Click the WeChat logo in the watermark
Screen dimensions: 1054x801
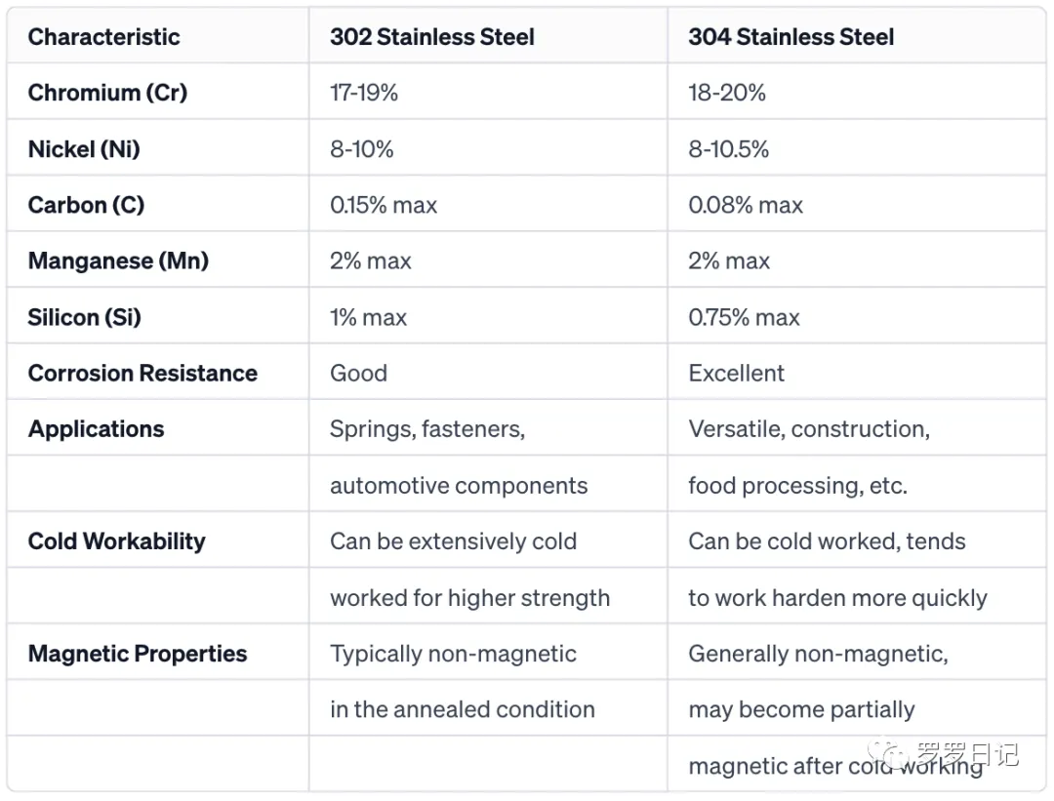coord(889,754)
